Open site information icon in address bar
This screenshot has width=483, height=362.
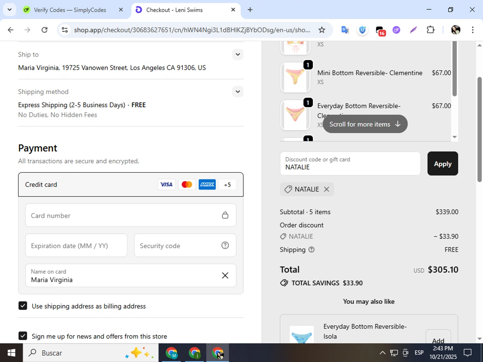pyautogui.click(x=65, y=30)
